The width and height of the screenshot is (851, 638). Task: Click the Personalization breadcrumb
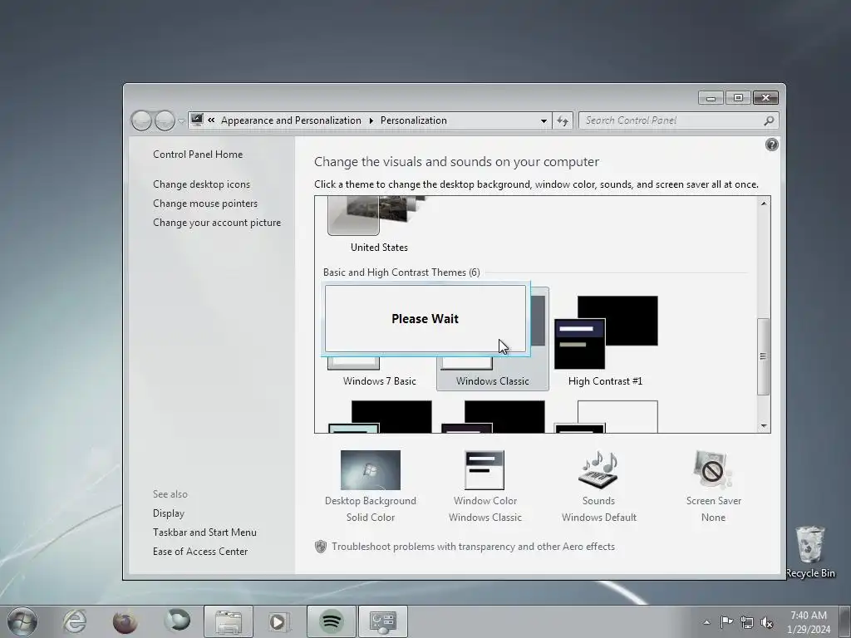pyautogui.click(x=414, y=120)
